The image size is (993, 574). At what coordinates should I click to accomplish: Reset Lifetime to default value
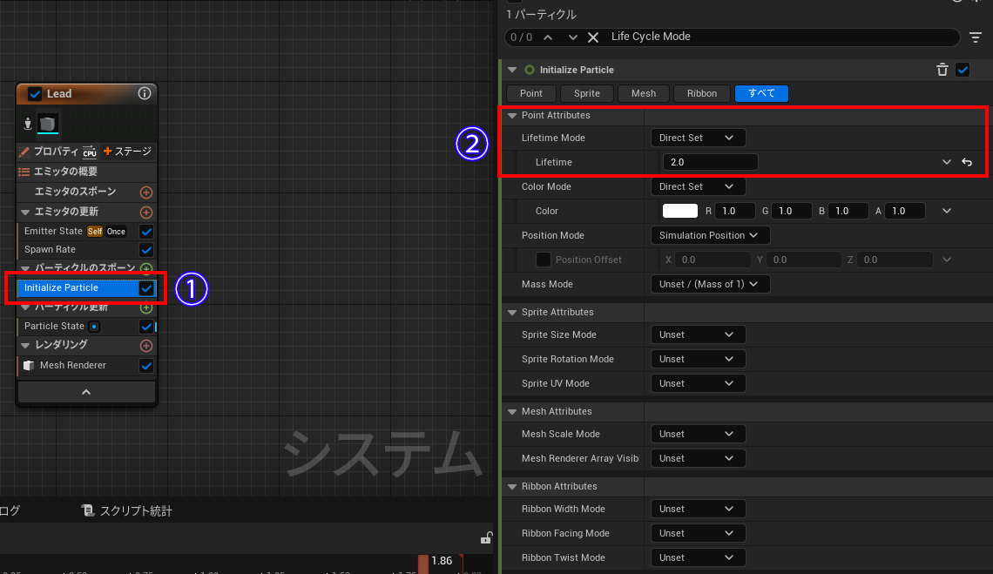(967, 162)
